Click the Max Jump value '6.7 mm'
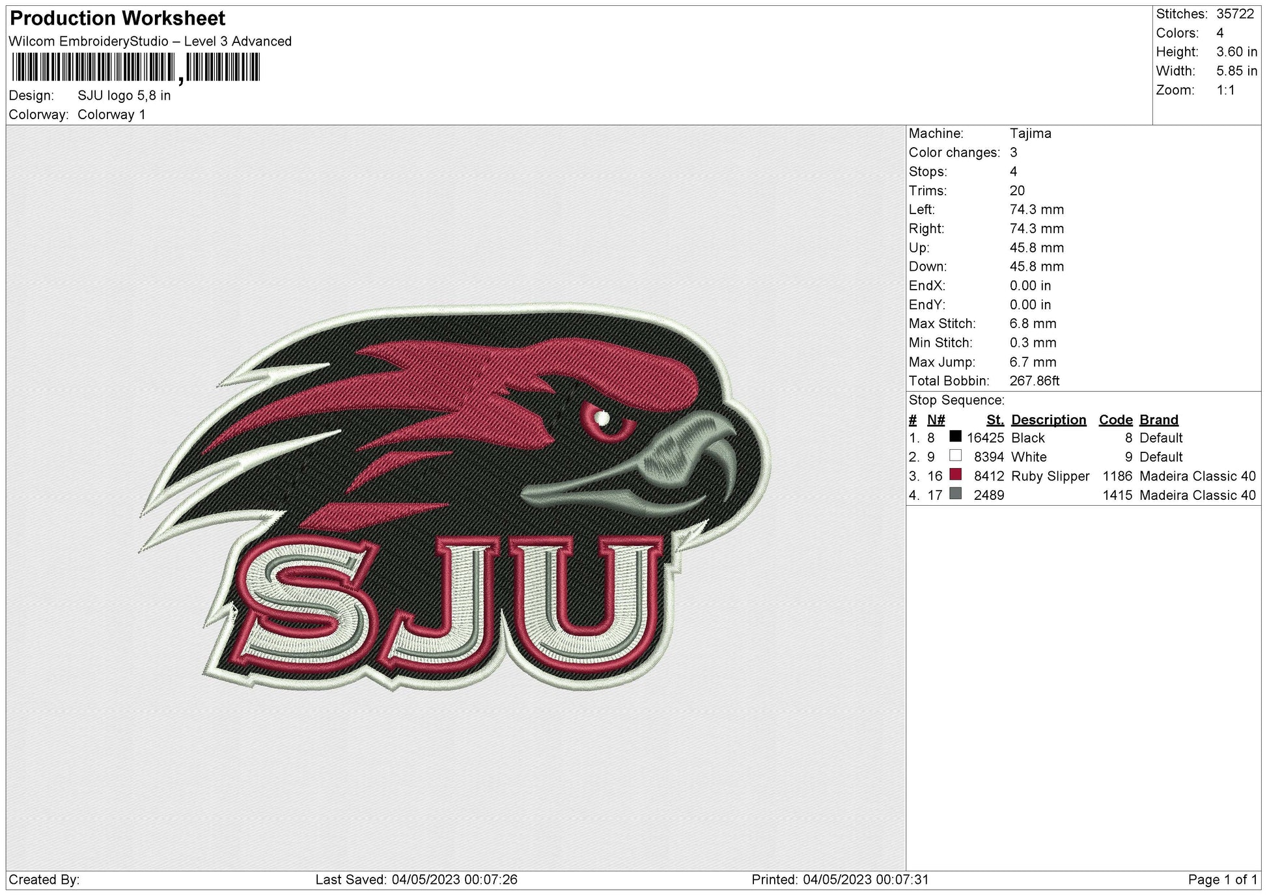Viewport: 1267px width, 895px height. (1033, 362)
